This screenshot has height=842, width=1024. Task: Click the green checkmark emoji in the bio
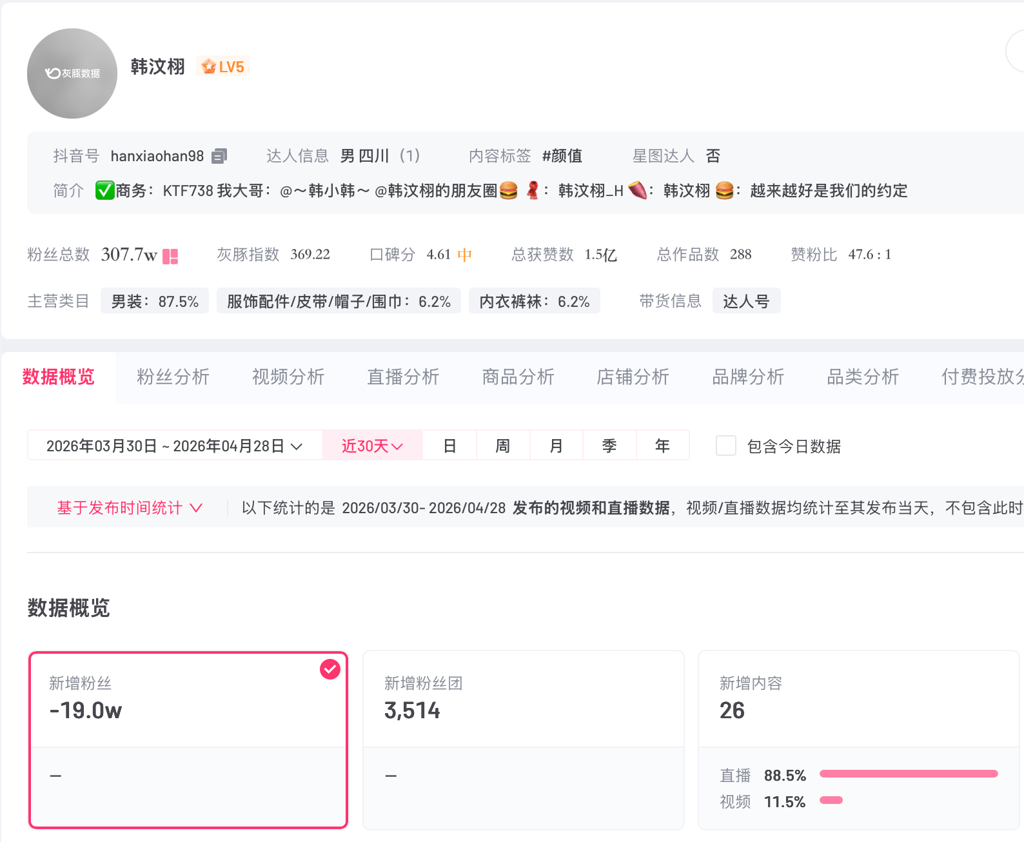[104, 190]
